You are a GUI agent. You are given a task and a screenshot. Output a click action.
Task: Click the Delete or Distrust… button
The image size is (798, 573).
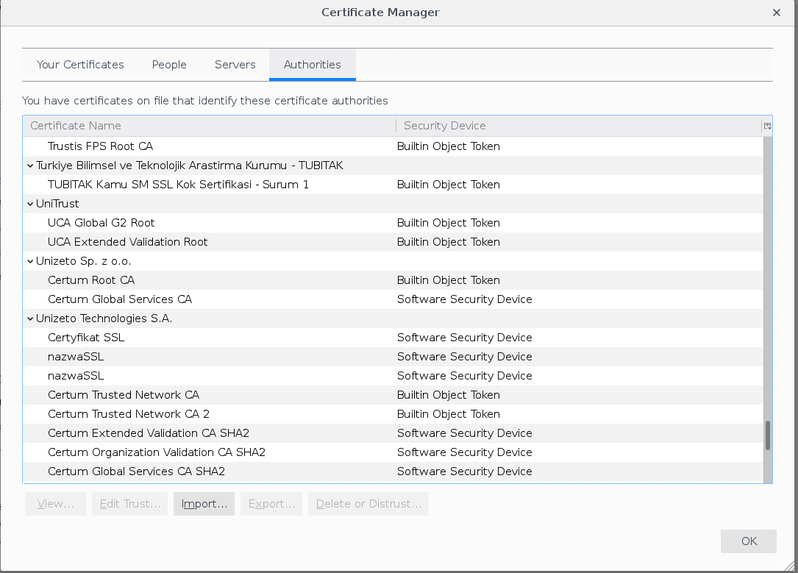pos(368,504)
